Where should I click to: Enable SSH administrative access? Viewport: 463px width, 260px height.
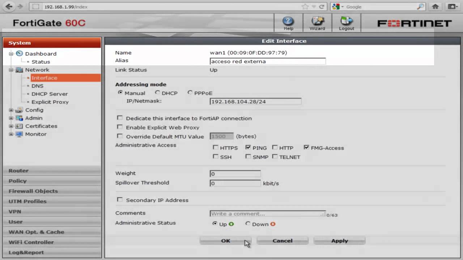click(x=216, y=156)
